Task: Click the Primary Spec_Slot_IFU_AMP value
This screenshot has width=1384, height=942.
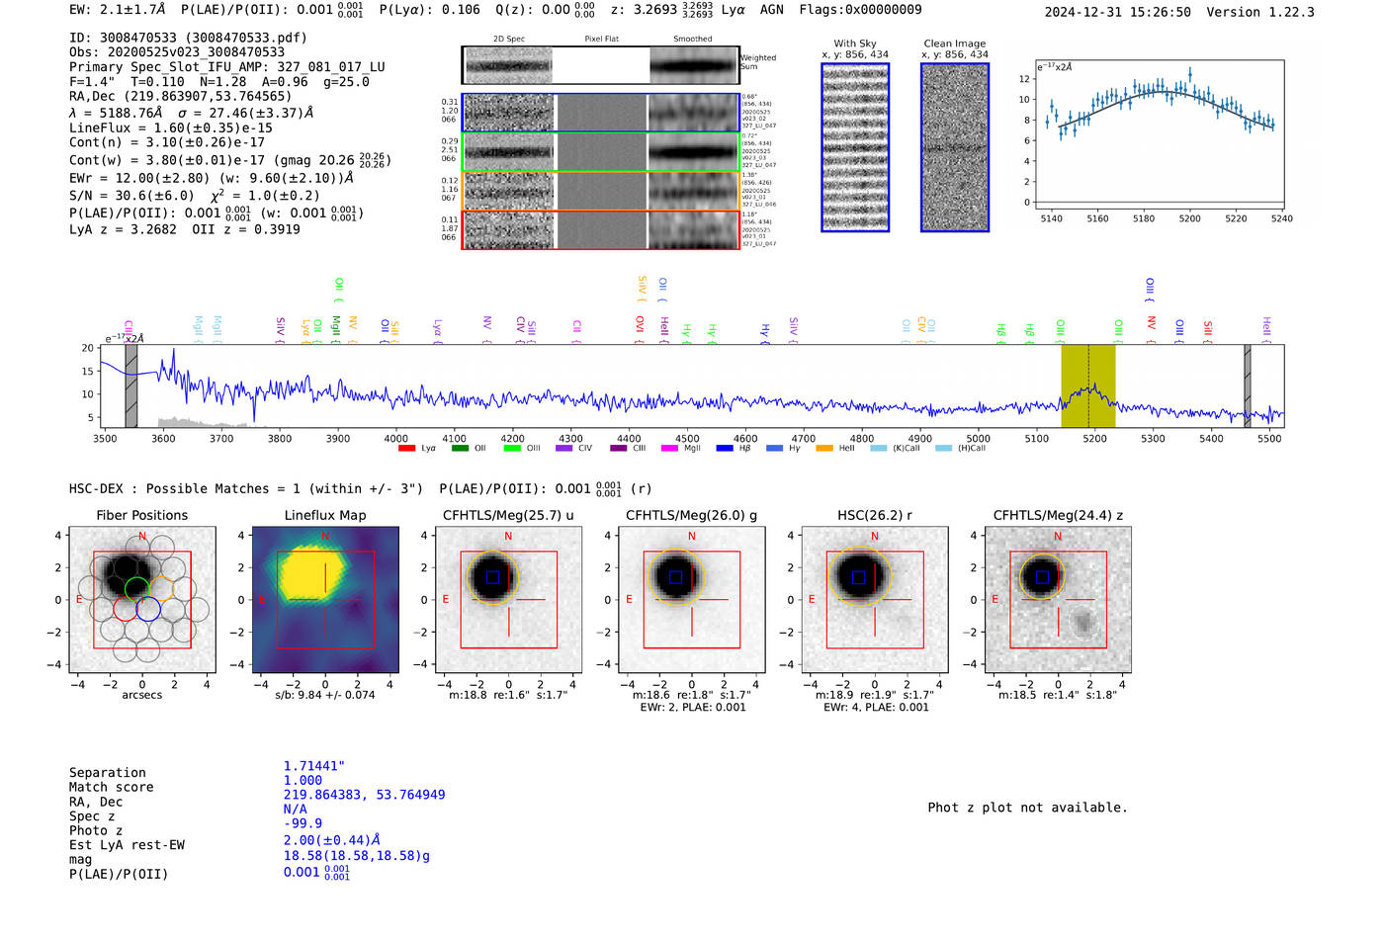Action: (x=331, y=67)
